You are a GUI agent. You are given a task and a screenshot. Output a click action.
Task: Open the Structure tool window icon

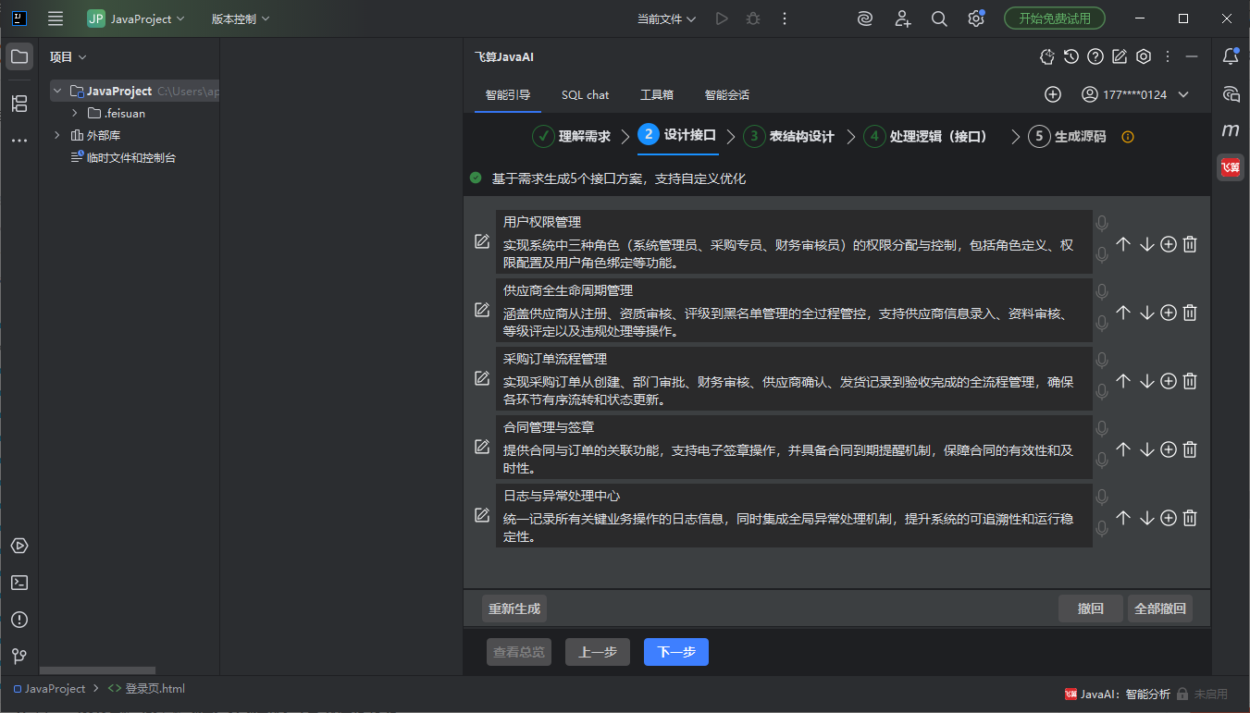pos(19,104)
